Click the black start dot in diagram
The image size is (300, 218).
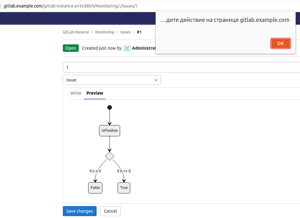(x=109, y=107)
